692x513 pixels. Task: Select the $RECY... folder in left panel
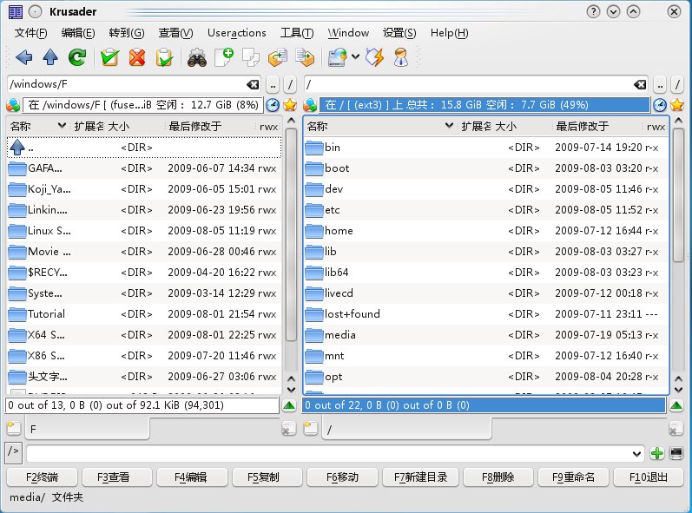(x=144, y=273)
